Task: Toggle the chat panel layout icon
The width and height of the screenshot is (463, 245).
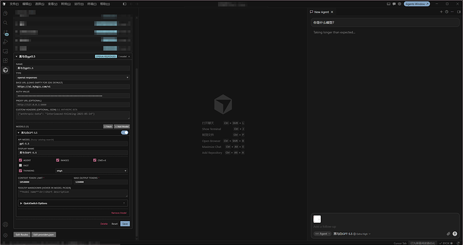Action: pyautogui.click(x=458, y=12)
